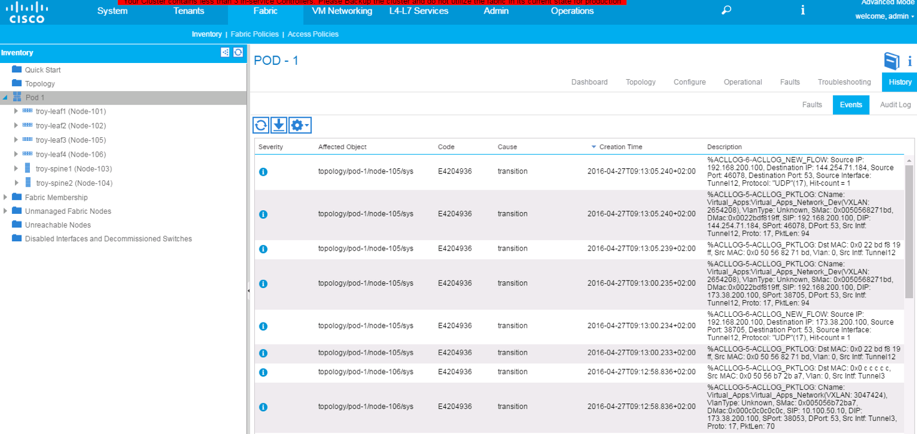Sort by Code column header
917x434 pixels.
[x=446, y=147]
